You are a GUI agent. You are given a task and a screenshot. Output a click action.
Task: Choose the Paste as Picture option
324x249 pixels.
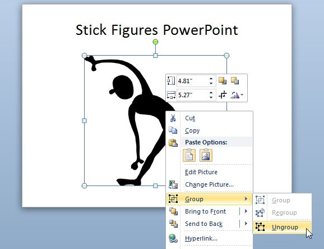[x=206, y=155]
